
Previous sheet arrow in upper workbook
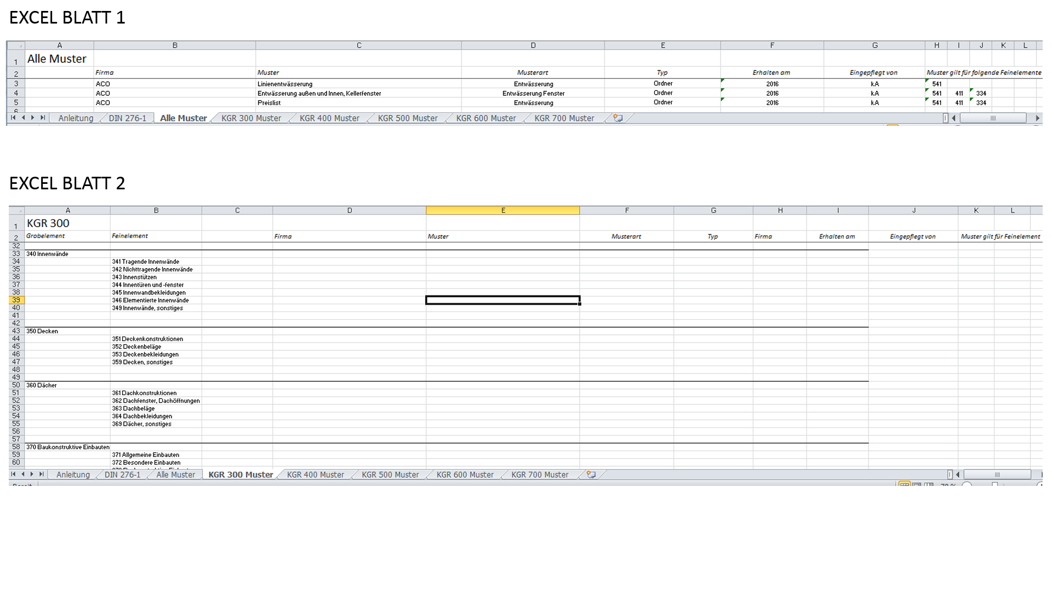coord(23,118)
